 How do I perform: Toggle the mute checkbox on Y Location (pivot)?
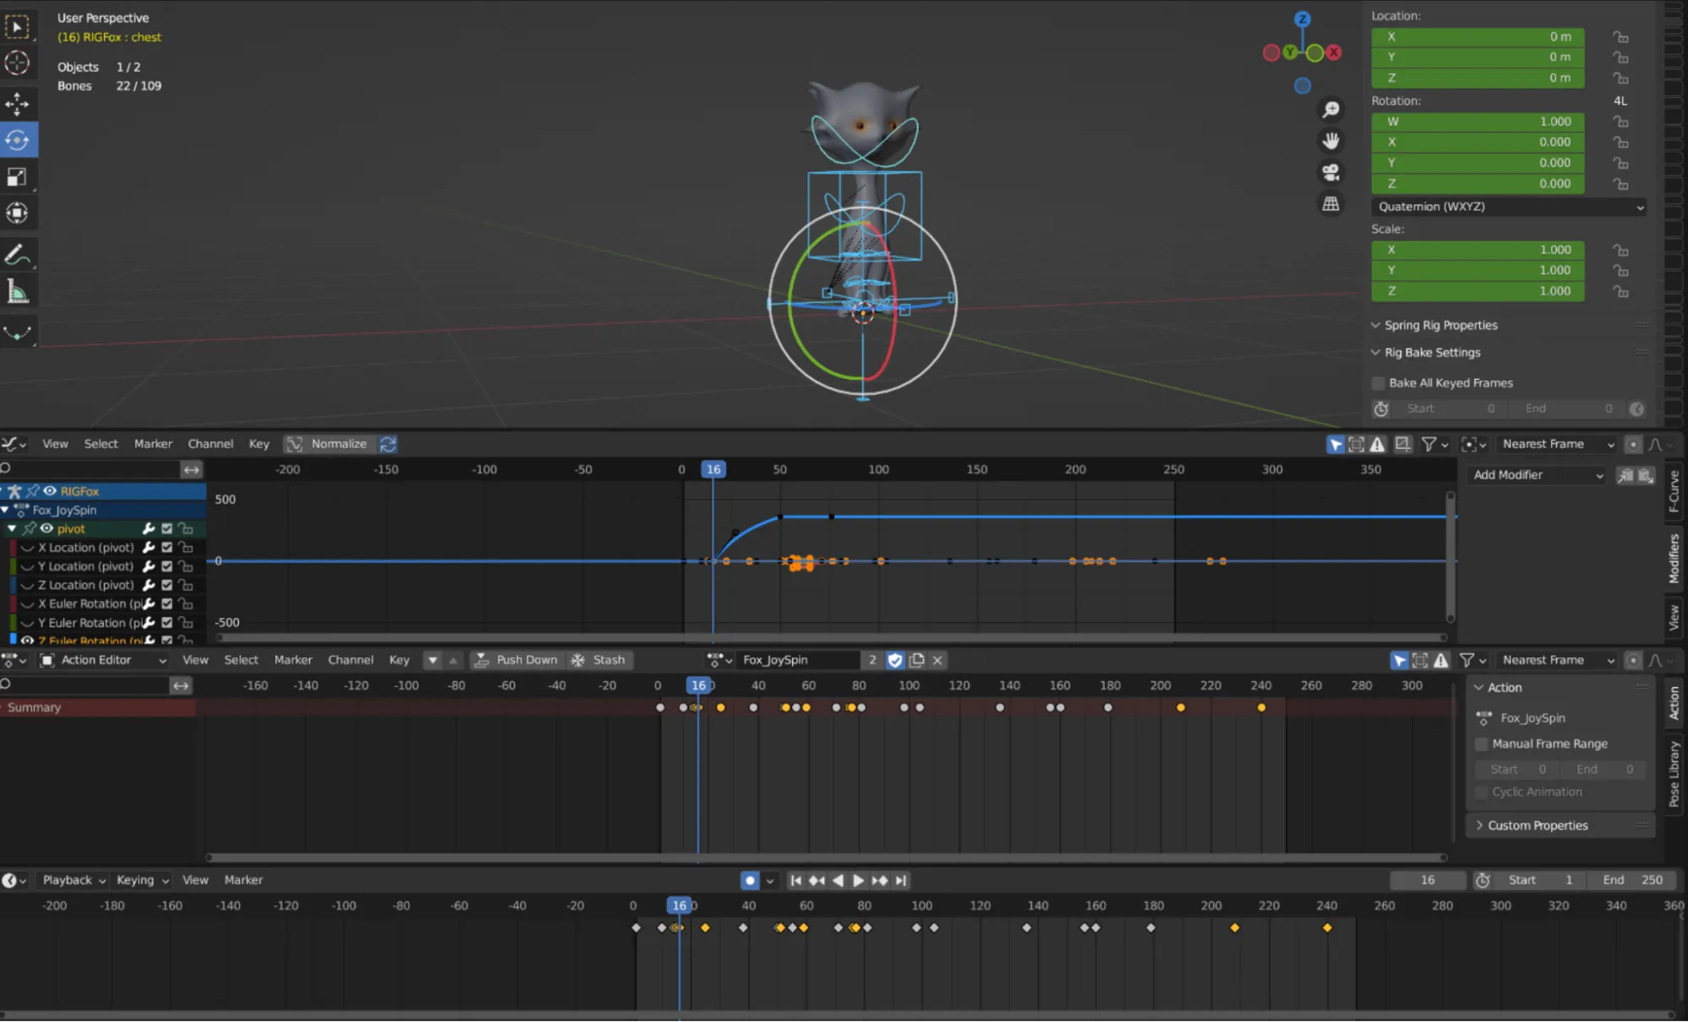tap(167, 566)
